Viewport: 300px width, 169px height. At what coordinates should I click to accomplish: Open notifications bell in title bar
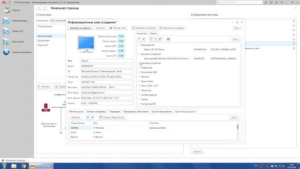pos(266,2)
